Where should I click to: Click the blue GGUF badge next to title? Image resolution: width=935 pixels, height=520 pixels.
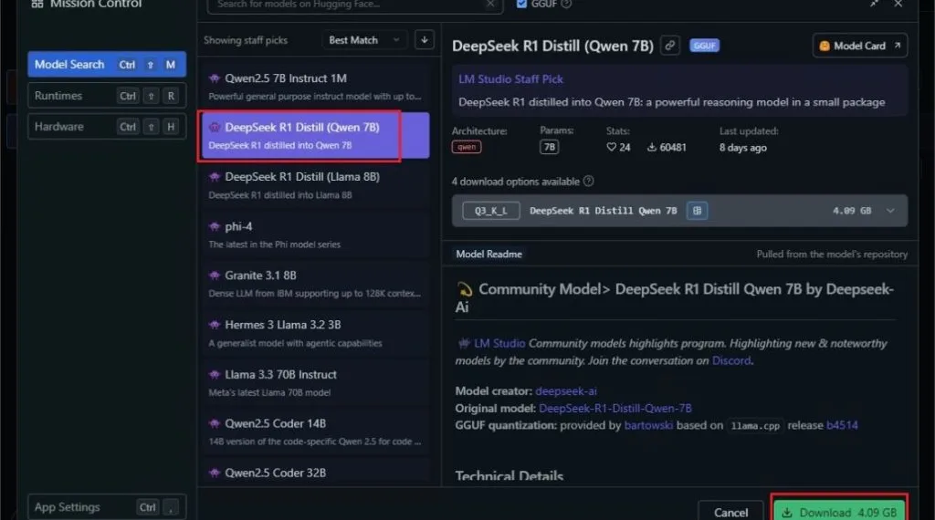[704, 46]
